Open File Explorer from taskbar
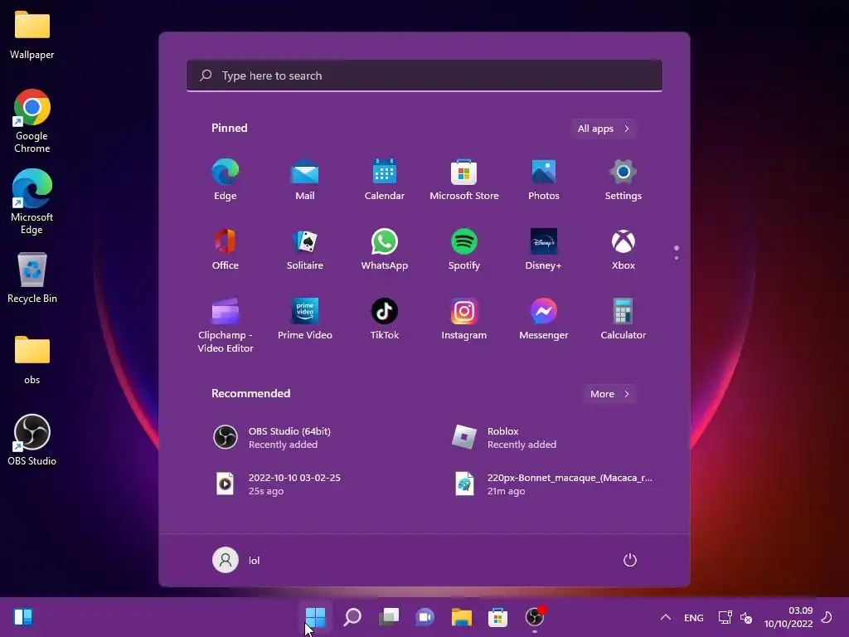 461,616
